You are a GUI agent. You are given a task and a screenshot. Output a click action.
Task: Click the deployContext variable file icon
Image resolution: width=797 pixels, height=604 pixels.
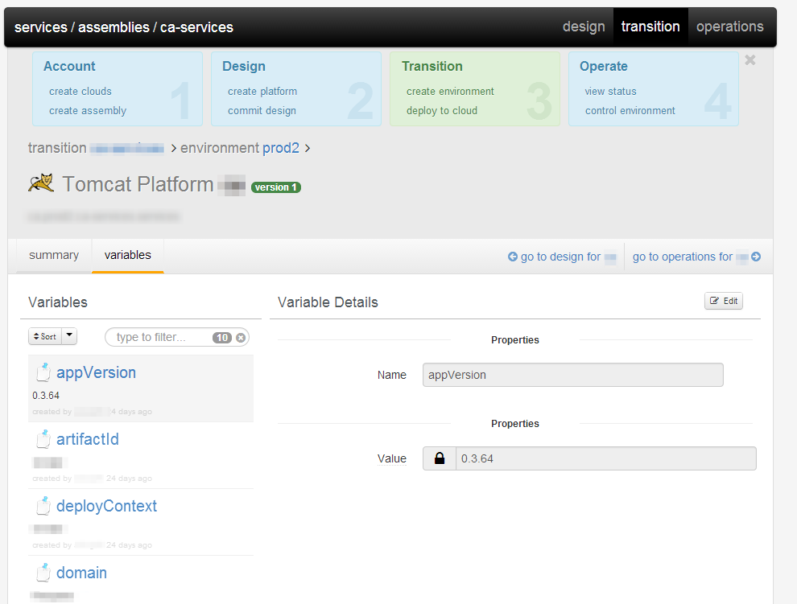tap(43, 506)
